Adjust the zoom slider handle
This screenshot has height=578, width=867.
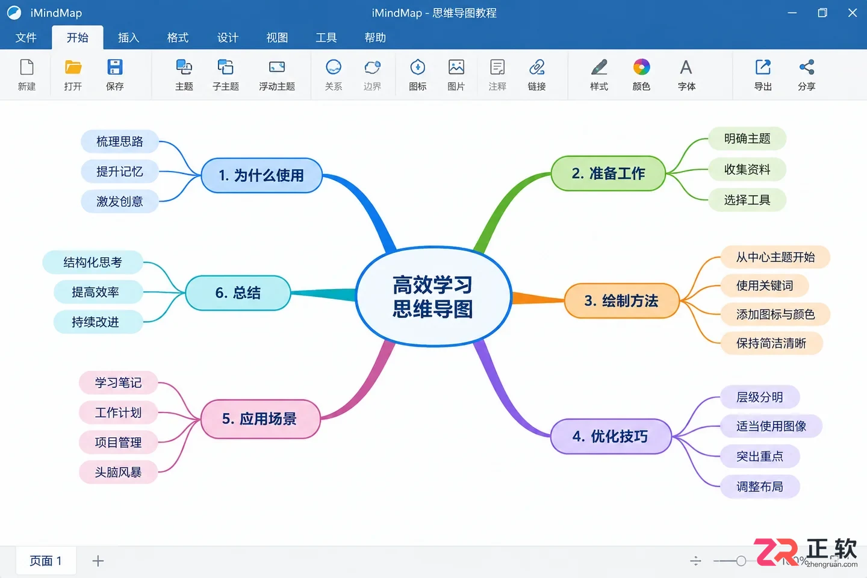741,561
